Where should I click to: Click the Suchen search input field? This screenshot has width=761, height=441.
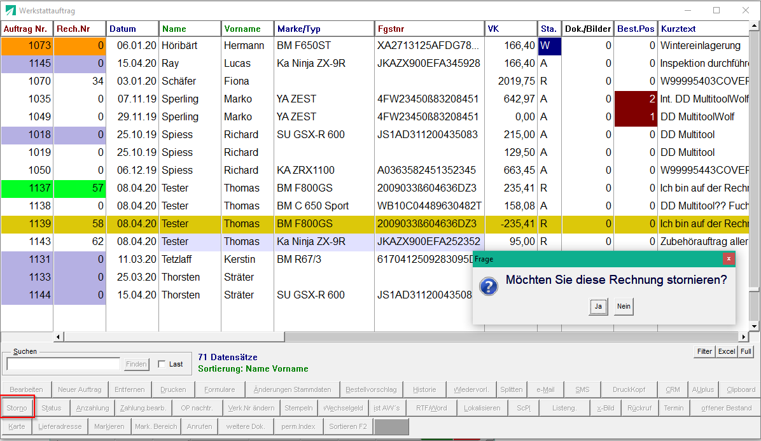pos(64,364)
